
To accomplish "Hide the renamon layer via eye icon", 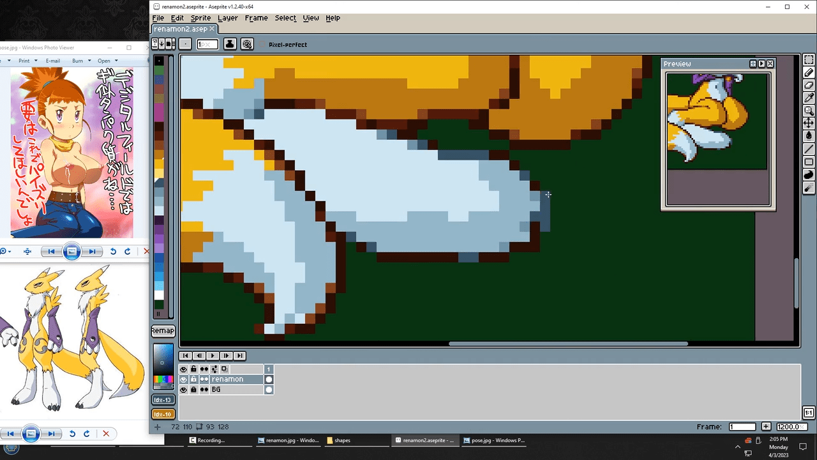I will [x=184, y=379].
